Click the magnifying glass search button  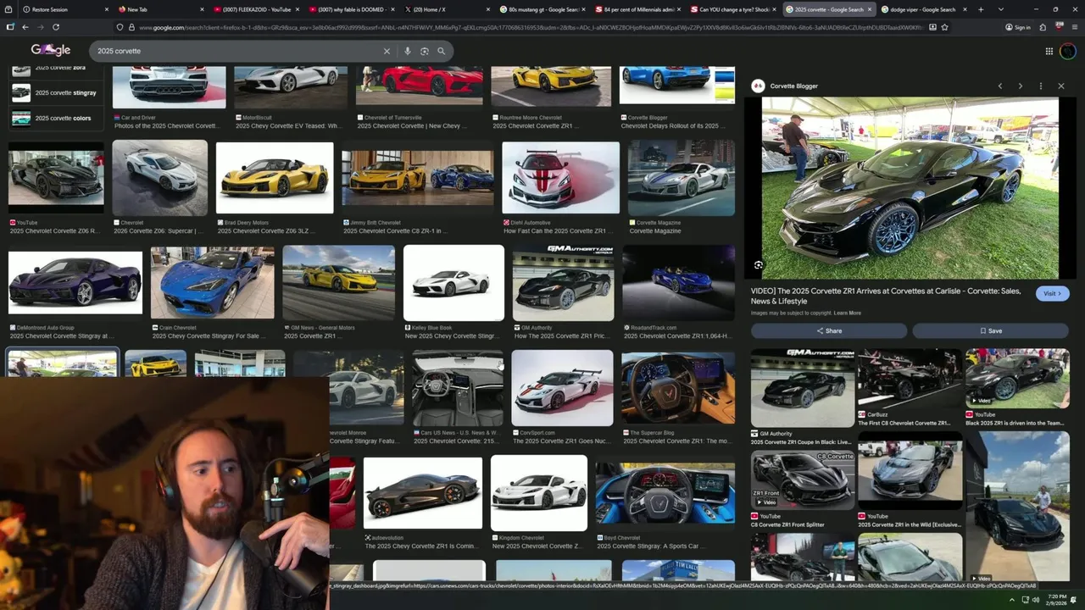point(441,51)
